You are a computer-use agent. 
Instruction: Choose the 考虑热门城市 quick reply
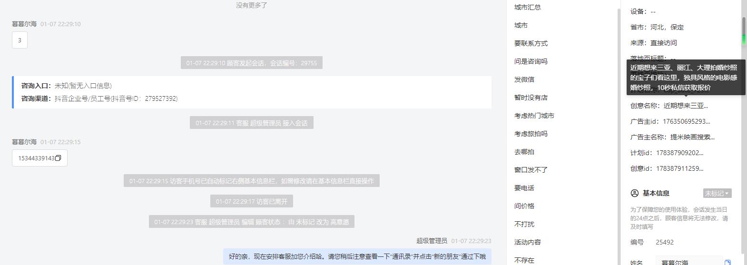[x=534, y=116]
